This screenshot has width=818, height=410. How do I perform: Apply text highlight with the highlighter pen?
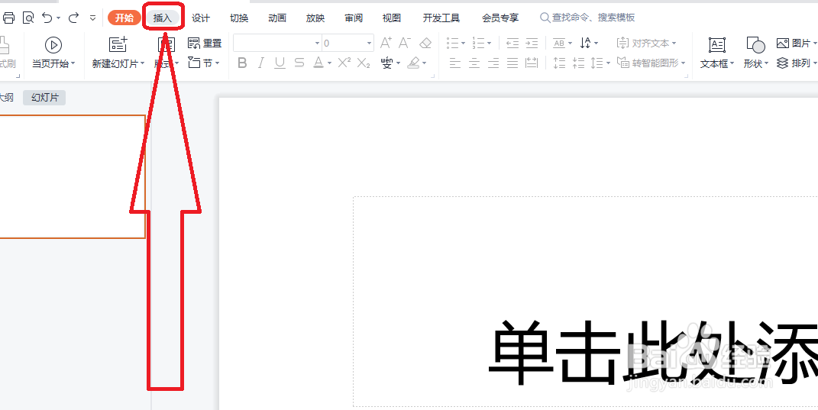pyautogui.click(x=413, y=63)
